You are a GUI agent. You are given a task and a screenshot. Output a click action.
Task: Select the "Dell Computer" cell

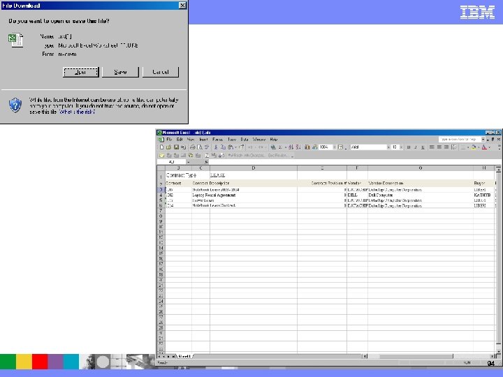[x=421, y=195]
